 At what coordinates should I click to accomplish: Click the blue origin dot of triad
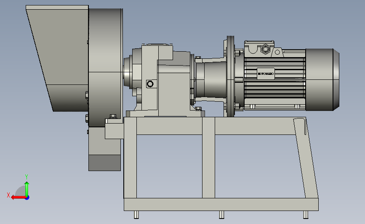(x=27, y=198)
